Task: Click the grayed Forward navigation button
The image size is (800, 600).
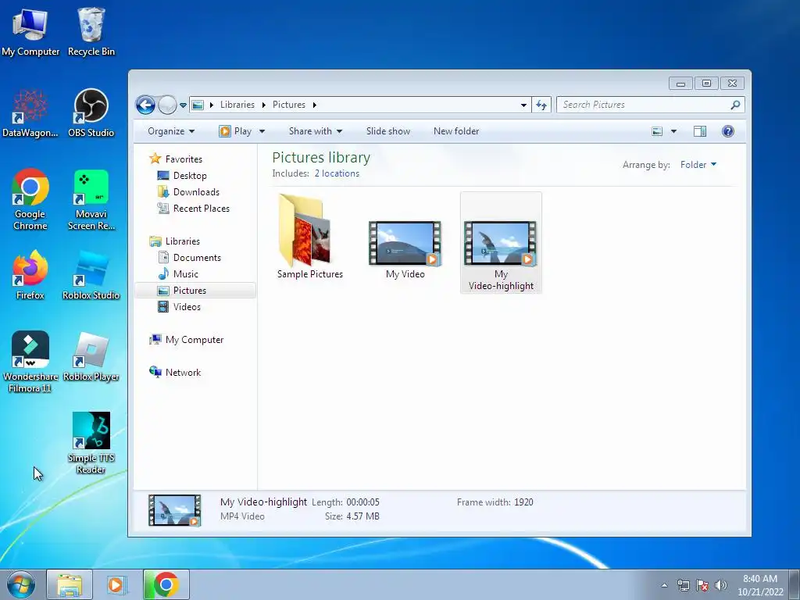Action: pyautogui.click(x=167, y=105)
